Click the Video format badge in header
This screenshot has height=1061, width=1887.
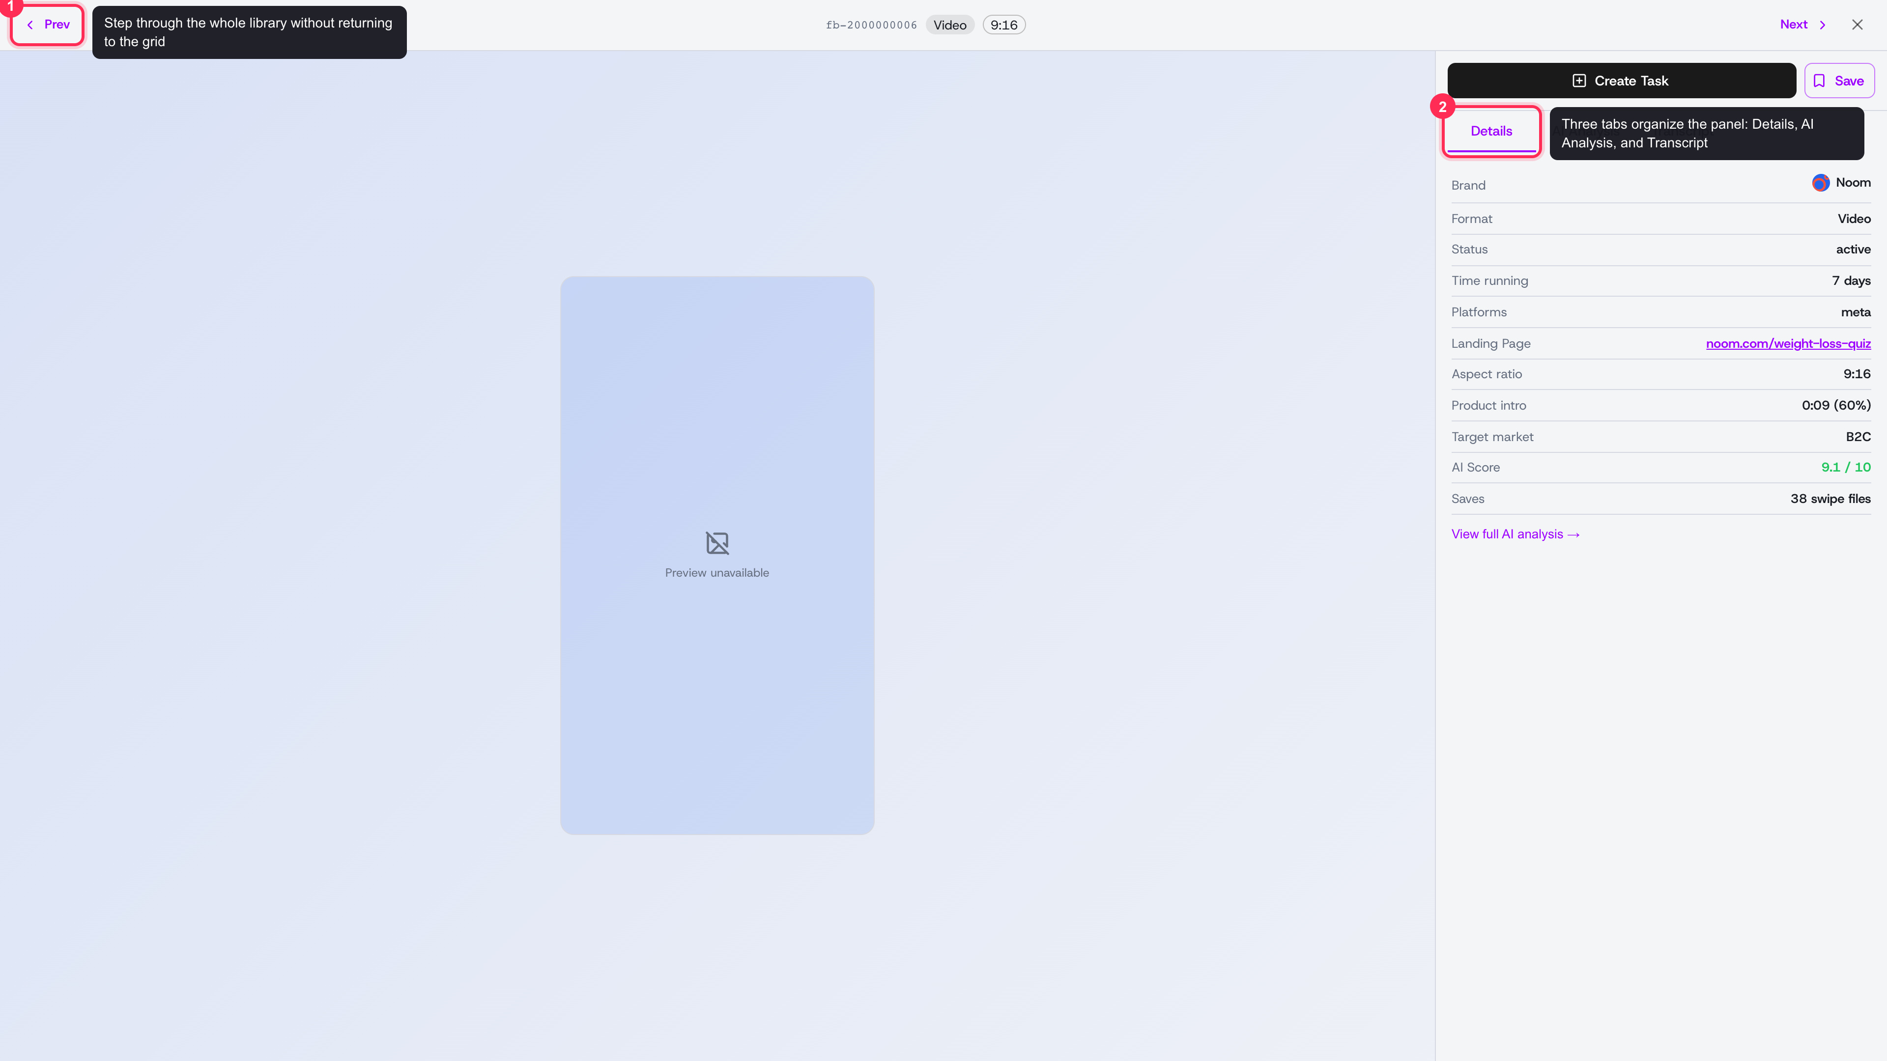click(950, 25)
